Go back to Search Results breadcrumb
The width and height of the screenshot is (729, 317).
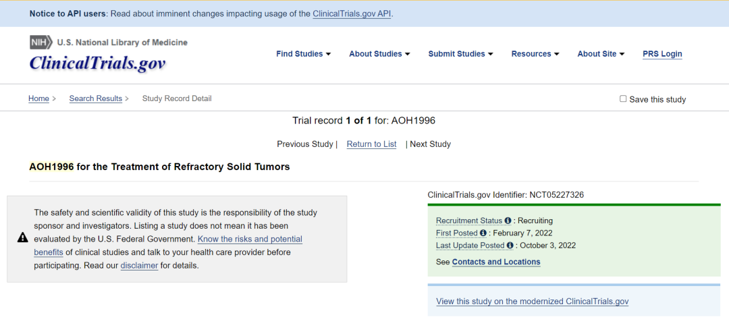tap(95, 98)
